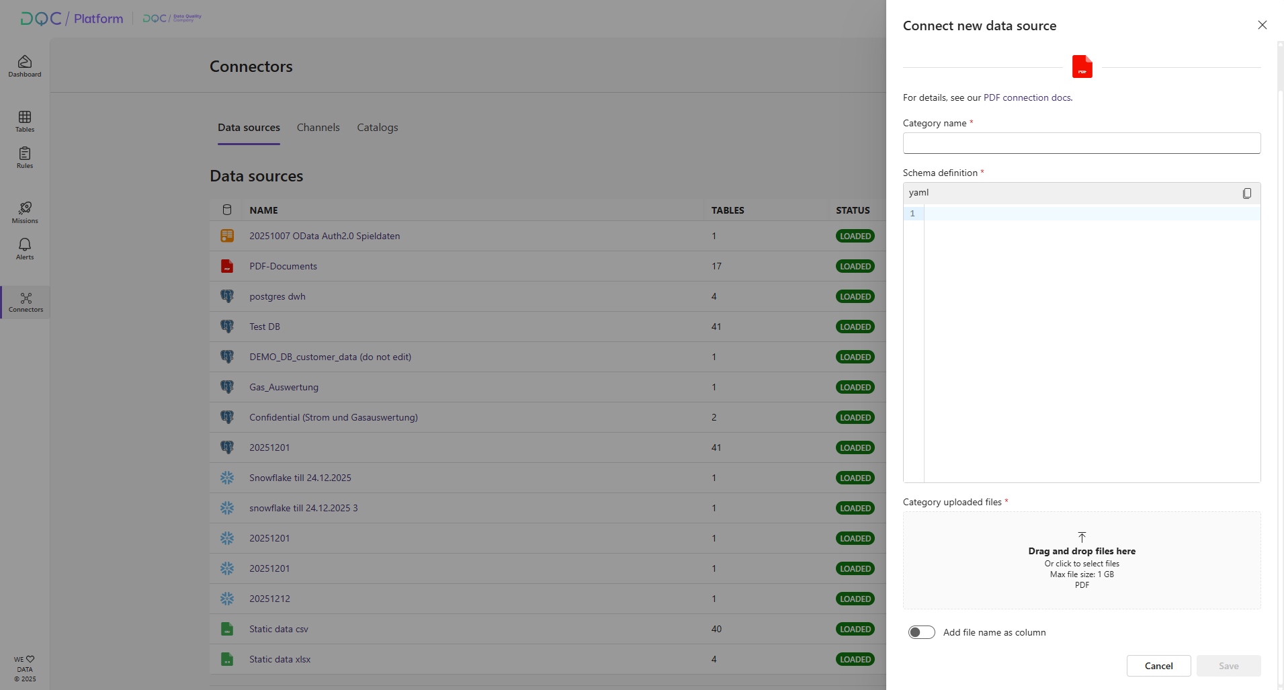Screen dimensions: 1284x690
Task: Select the Data sources tab
Action: coord(249,128)
